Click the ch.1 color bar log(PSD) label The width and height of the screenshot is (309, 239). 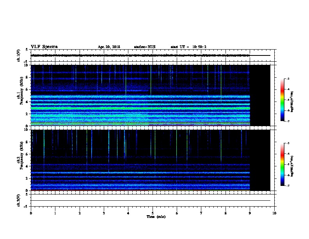click(x=292, y=102)
